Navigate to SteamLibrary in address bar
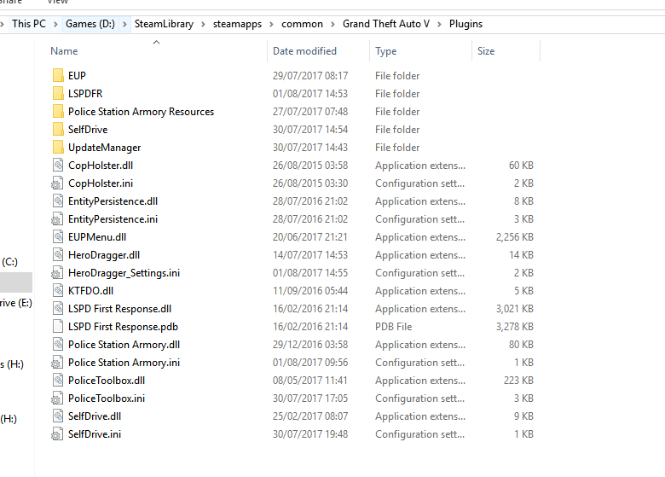The width and height of the screenshot is (665, 477). [x=164, y=24]
